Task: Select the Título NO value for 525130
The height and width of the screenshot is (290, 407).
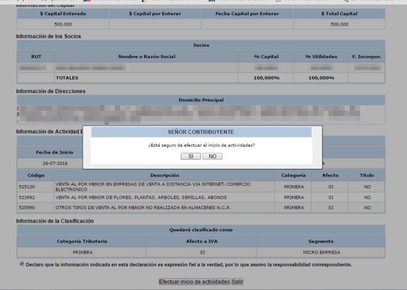Action: pyautogui.click(x=367, y=187)
